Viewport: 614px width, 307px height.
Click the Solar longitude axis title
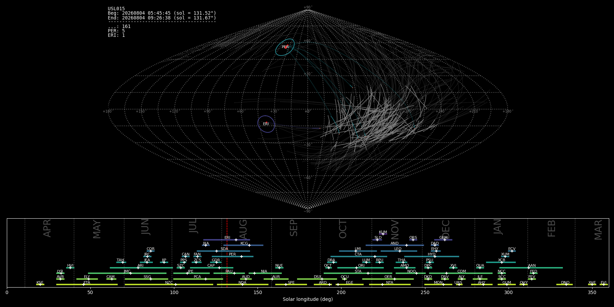[x=308, y=299]
